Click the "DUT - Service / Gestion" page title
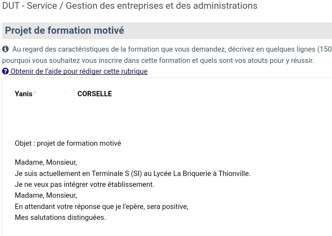Image resolution: width=332 pixels, height=236 pixels. [130, 6]
